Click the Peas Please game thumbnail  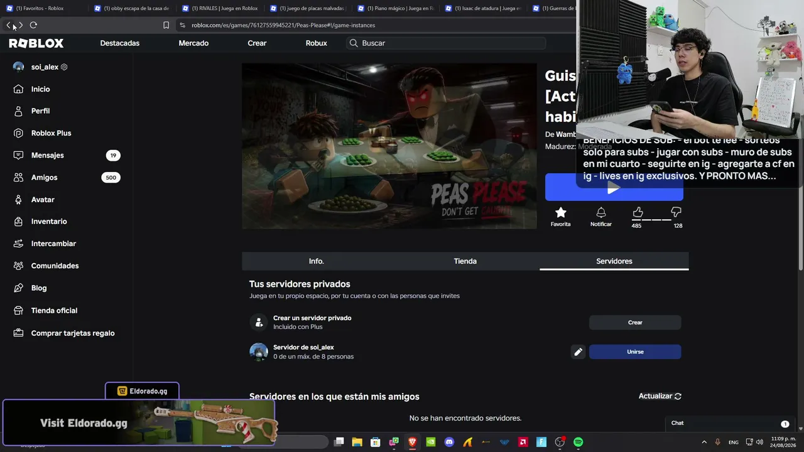389,146
